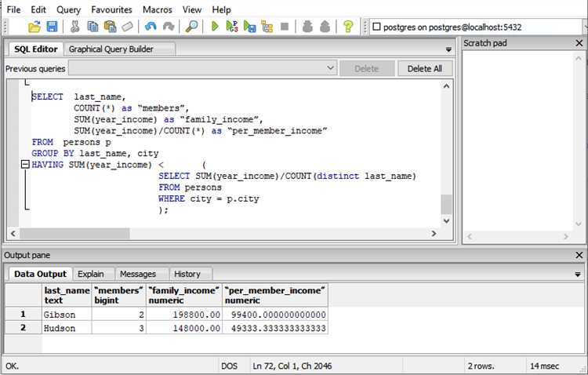The width and height of the screenshot is (588, 375).
Task: Collapse the HAVING subquery fold marker
Action: (26, 166)
